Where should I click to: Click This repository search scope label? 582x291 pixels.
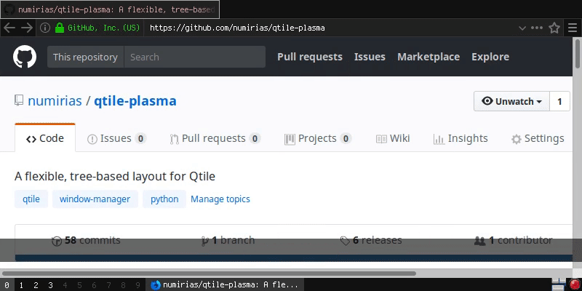(x=85, y=57)
